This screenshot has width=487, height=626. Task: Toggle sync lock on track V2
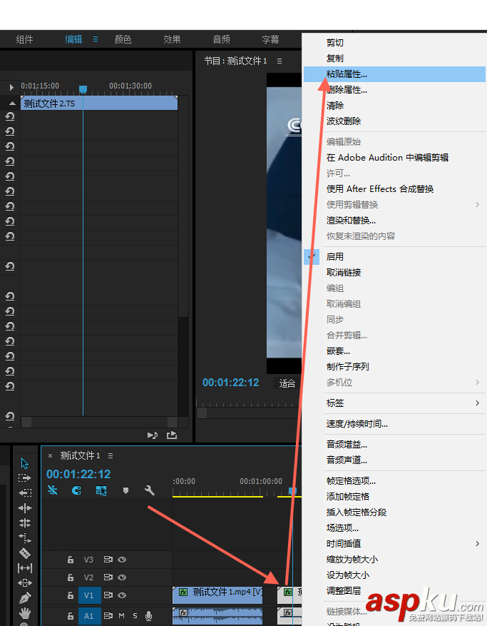coord(108,577)
